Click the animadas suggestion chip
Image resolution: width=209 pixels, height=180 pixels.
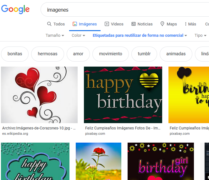pos(176,54)
